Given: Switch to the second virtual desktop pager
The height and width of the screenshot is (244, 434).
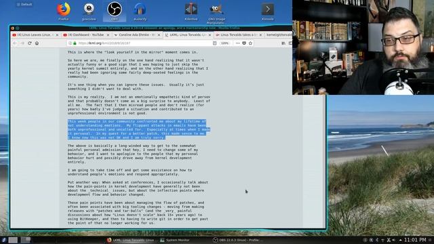Looking at the screenshot, I should (x=25, y=240).
